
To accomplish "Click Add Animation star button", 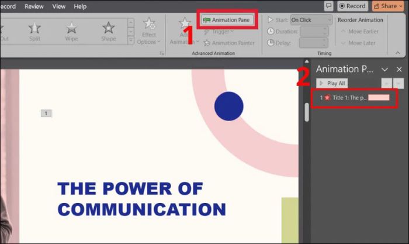I will click(184, 32).
